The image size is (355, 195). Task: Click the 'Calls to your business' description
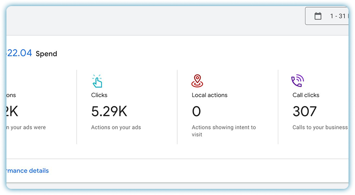320,127
